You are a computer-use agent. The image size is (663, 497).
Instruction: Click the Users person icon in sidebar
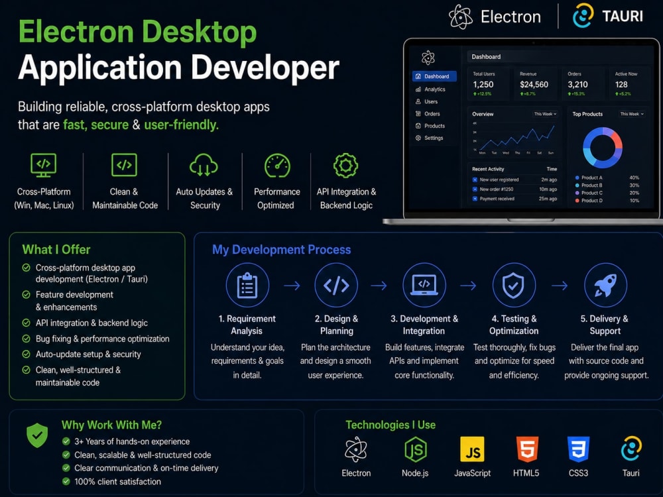point(418,101)
